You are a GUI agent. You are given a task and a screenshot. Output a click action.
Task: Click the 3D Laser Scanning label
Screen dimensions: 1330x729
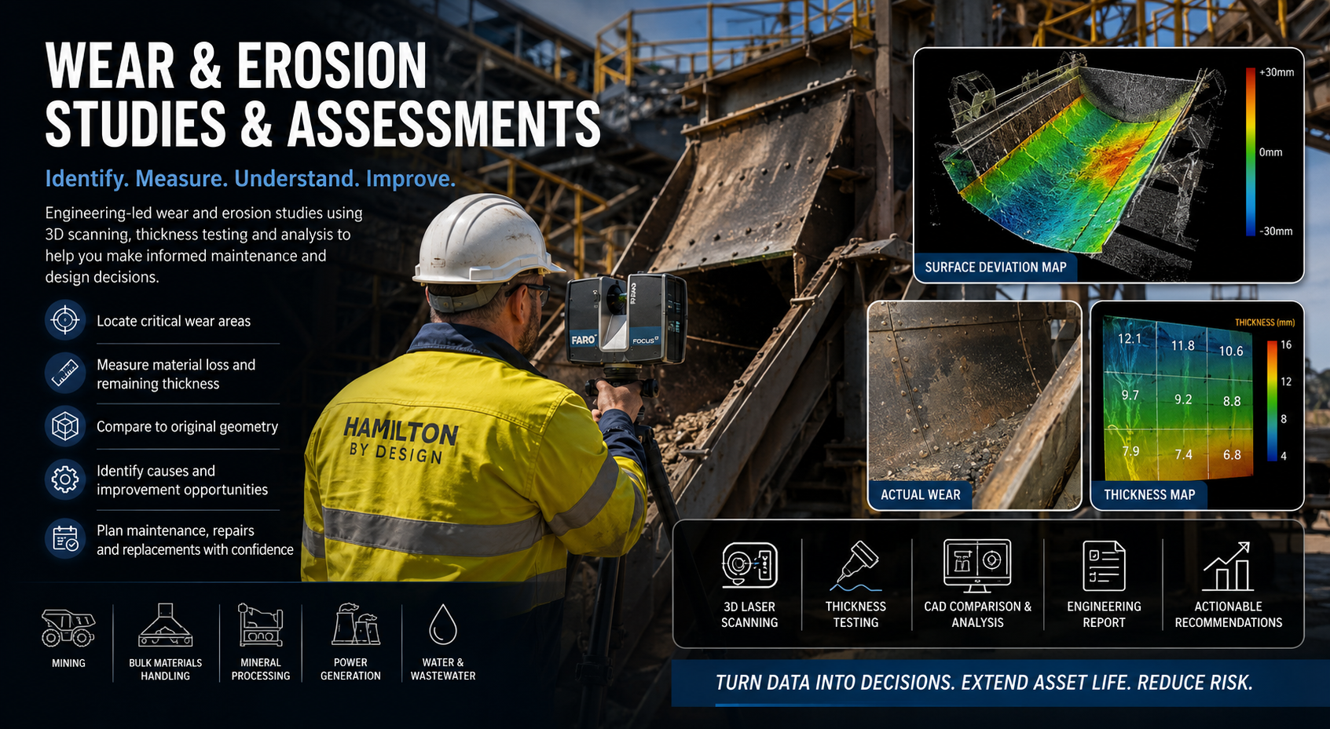click(749, 614)
